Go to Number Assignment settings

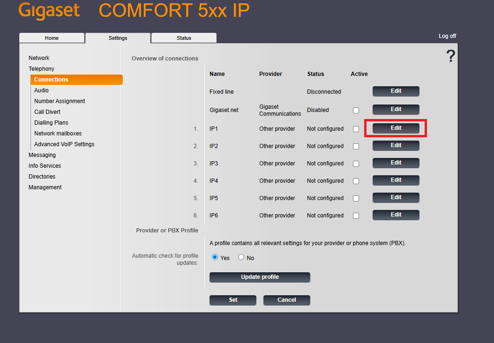(x=60, y=101)
